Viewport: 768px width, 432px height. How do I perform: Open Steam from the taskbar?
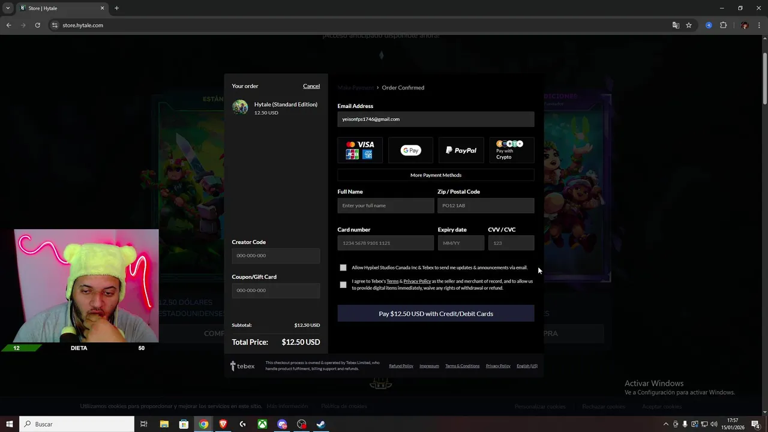(321, 424)
